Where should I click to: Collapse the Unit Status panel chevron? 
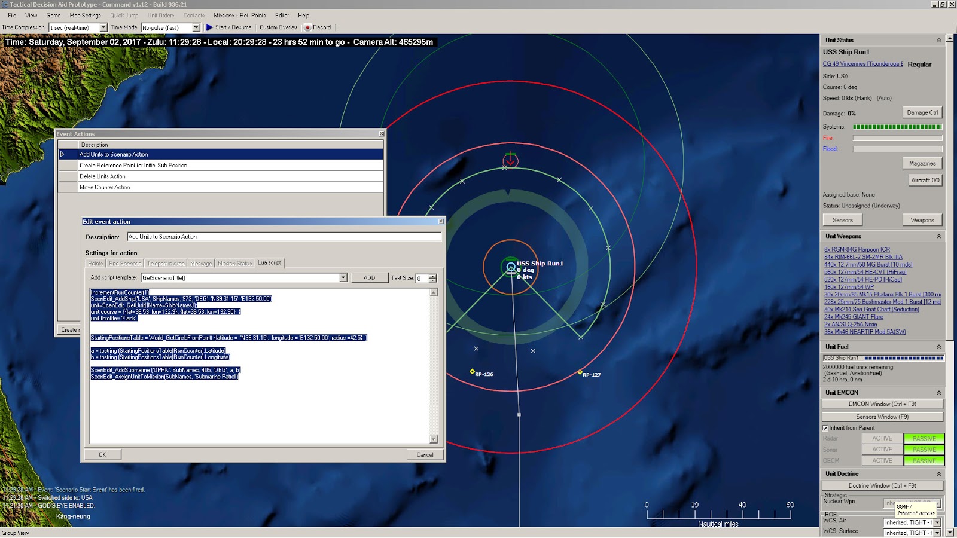938,41
